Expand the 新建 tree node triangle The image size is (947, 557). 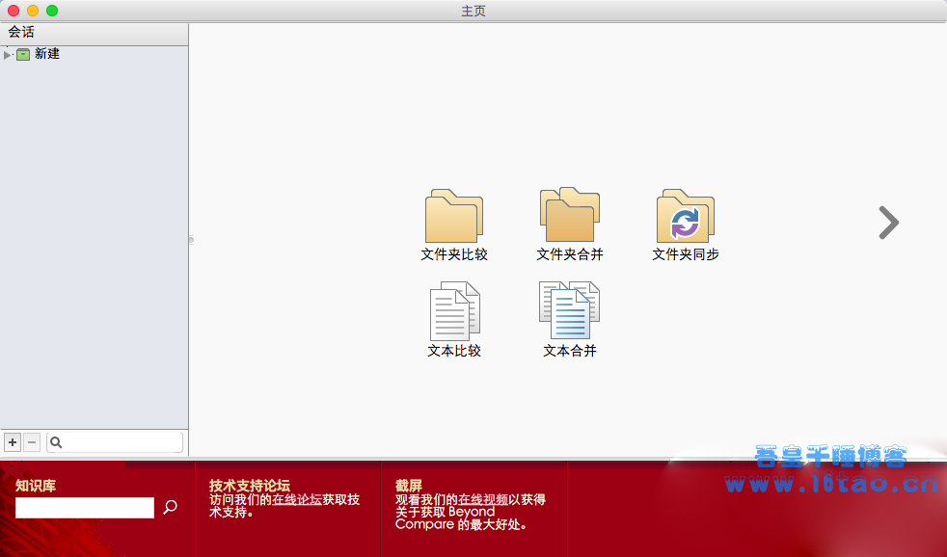tap(8, 55)
